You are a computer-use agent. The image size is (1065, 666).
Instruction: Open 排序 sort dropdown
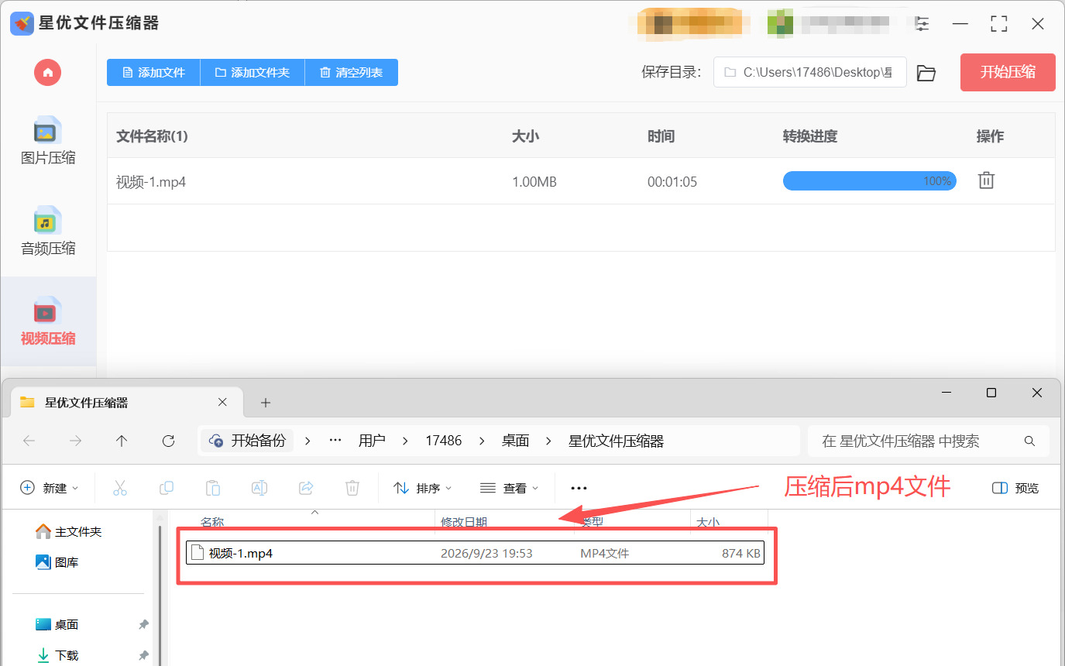[423, 488]
